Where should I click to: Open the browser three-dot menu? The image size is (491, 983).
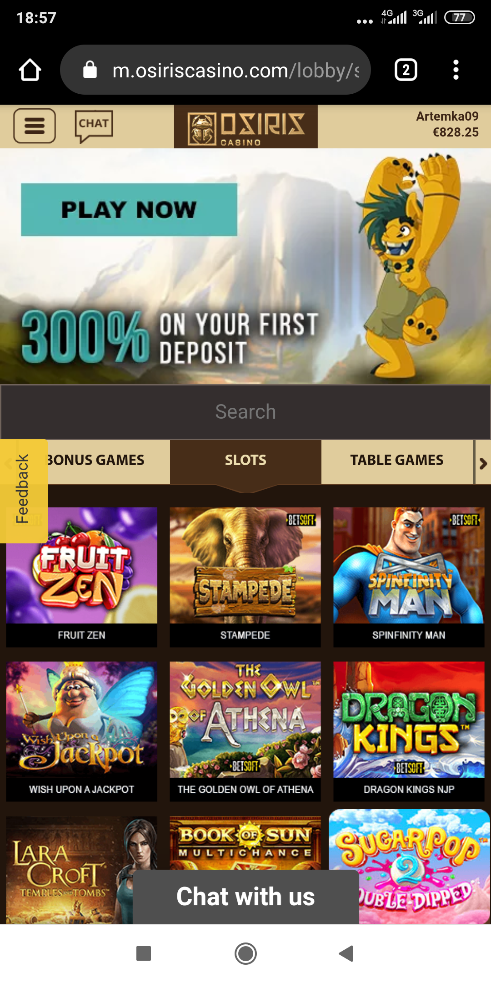(456, 70)
